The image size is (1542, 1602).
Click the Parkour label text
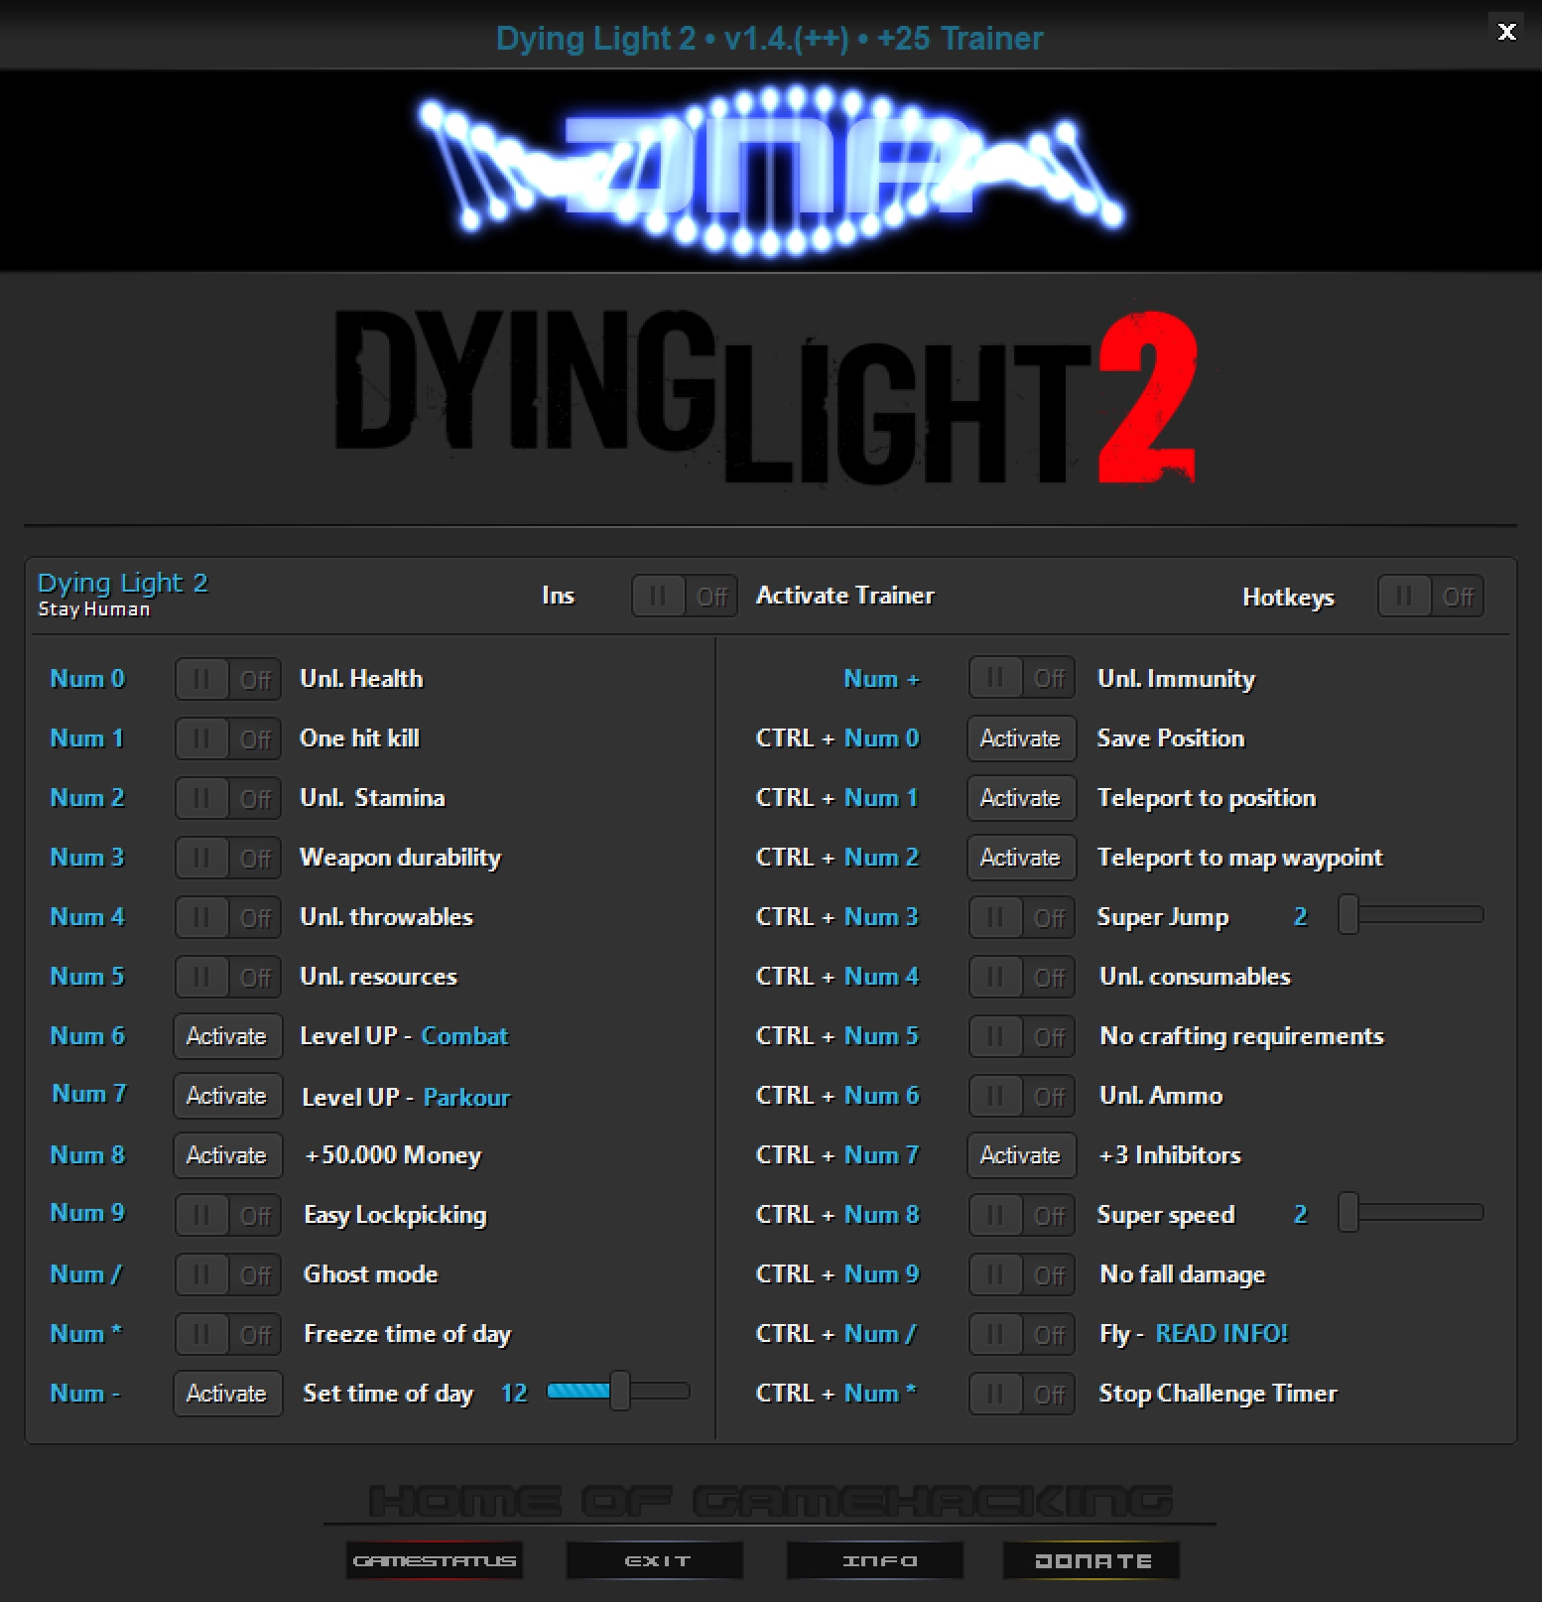click(x=466, y=1098)
